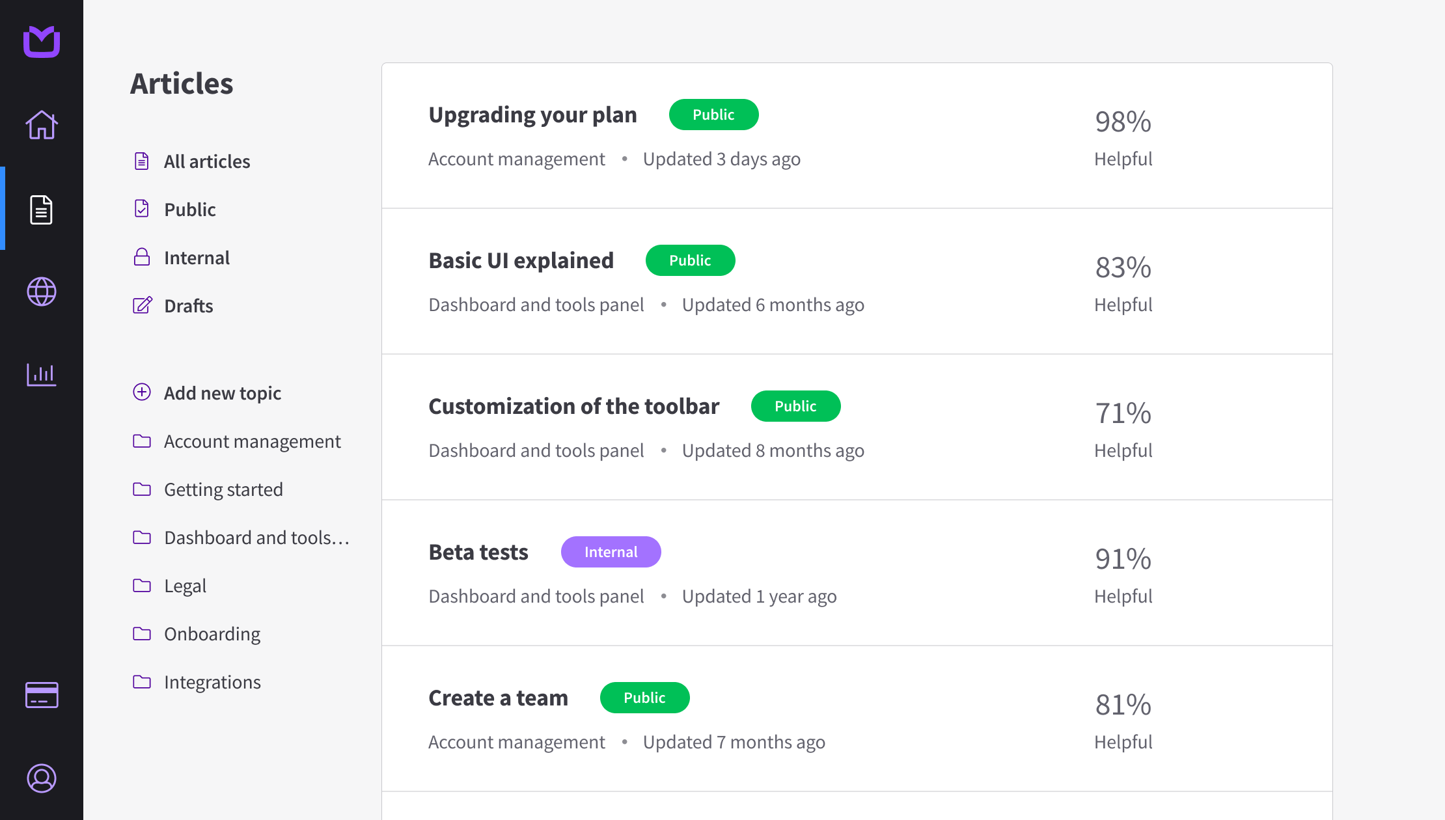Image resolution: width=1445 pixels, height=820 pixels.
Task: Open the Account management topic folder
Action: pos(252,441)
